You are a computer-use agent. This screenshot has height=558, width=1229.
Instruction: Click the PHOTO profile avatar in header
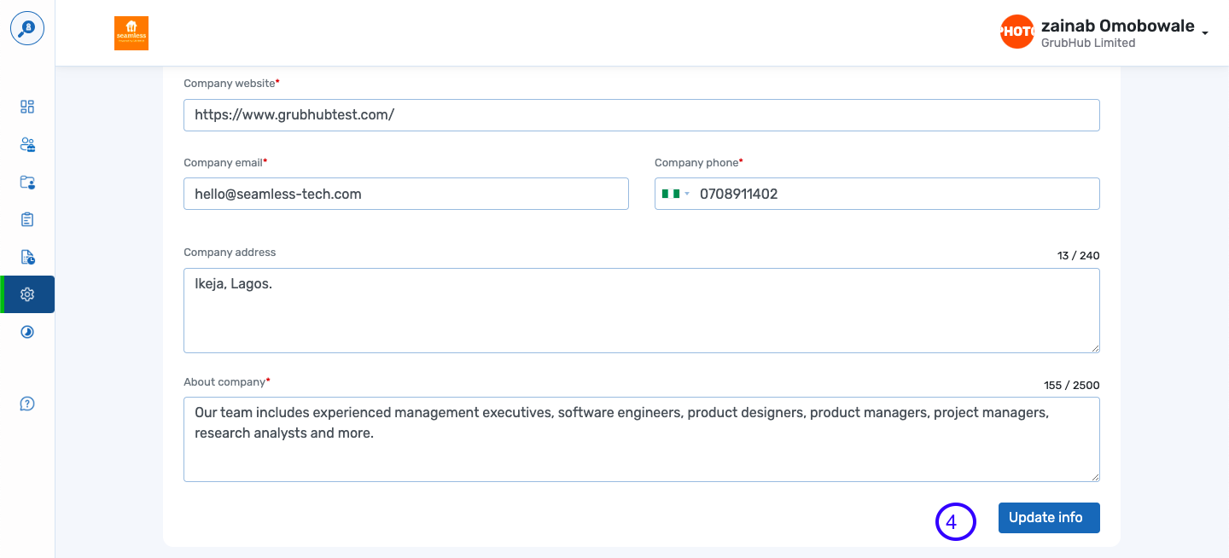(x=1016, y=32)
